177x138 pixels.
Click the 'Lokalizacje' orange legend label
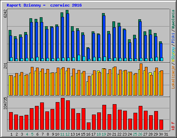[x=173, y=77]
